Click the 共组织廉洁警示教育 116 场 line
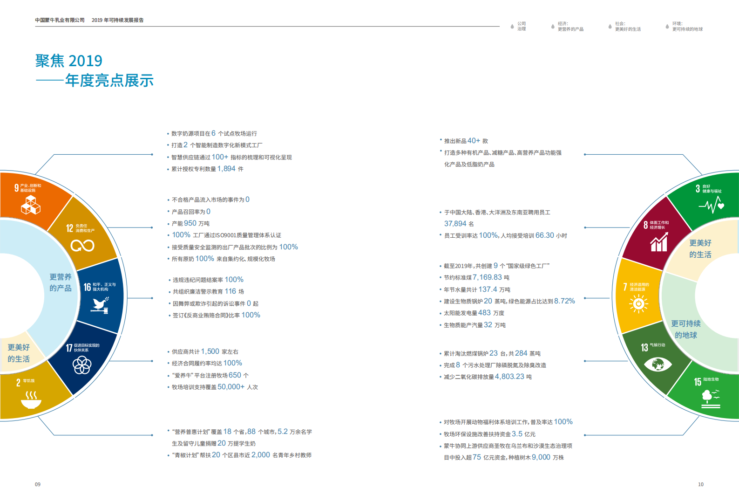Viewport: 739px width, 502px height. pos(208,291)
